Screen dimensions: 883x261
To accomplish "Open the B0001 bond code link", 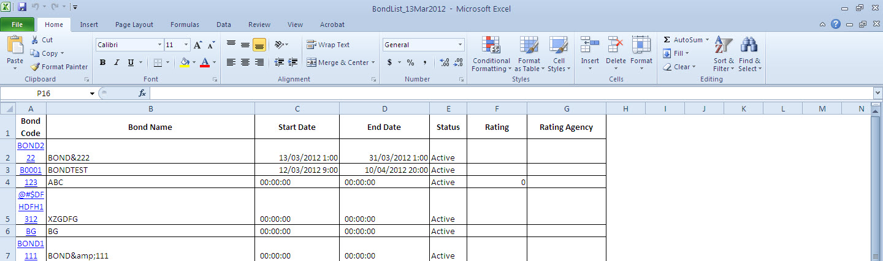I will pyautogui.click(x=31, y=170).
